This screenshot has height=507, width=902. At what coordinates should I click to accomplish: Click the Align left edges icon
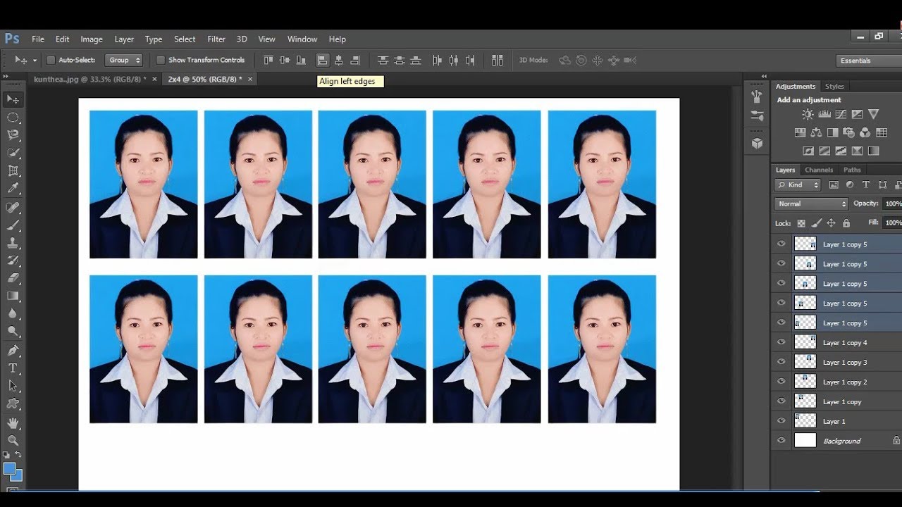[x=322, y=61]
